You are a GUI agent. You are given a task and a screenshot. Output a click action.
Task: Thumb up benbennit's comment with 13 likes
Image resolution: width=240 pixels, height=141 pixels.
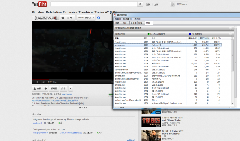(x=61, y=123)
